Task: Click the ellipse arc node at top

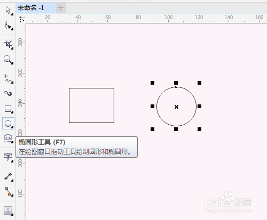Action: pyautogui.click(x=176, y=87)
